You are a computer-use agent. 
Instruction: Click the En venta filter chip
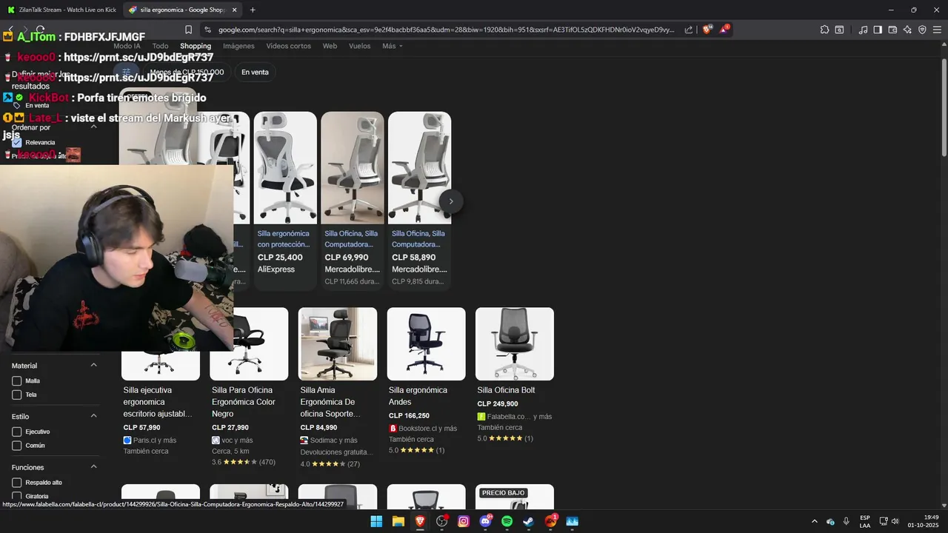(255, 72)
